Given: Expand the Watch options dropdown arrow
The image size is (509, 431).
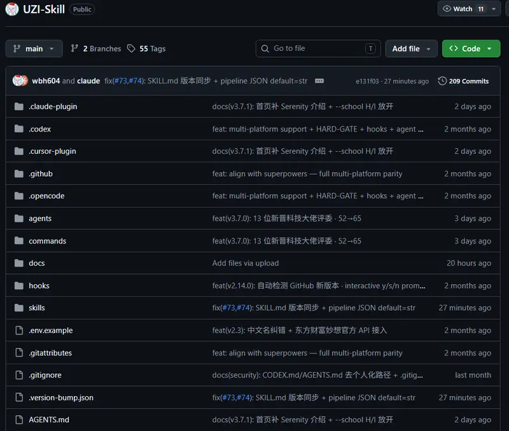Looking at the screenshot, I should point(494,9).
